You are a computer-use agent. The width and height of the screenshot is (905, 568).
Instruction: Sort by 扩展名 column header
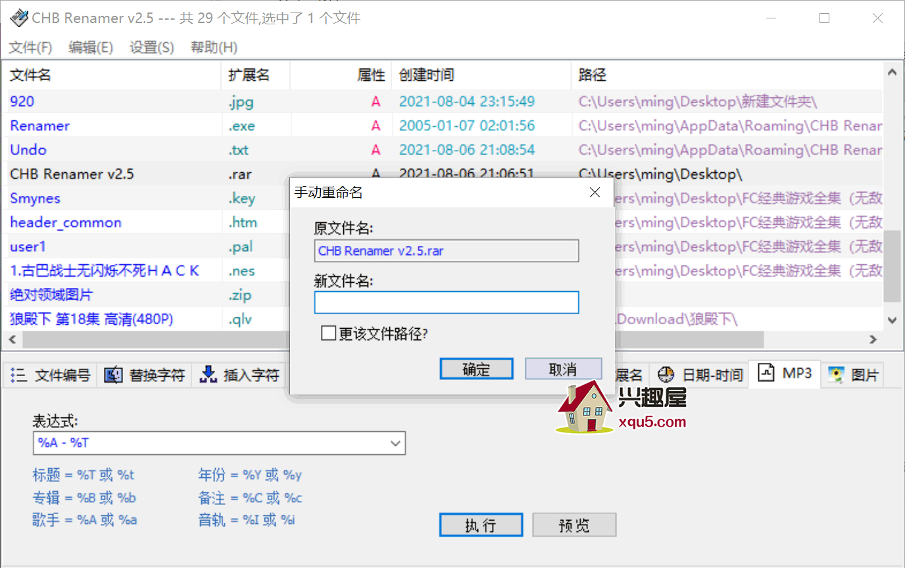[x=256, y=75]
